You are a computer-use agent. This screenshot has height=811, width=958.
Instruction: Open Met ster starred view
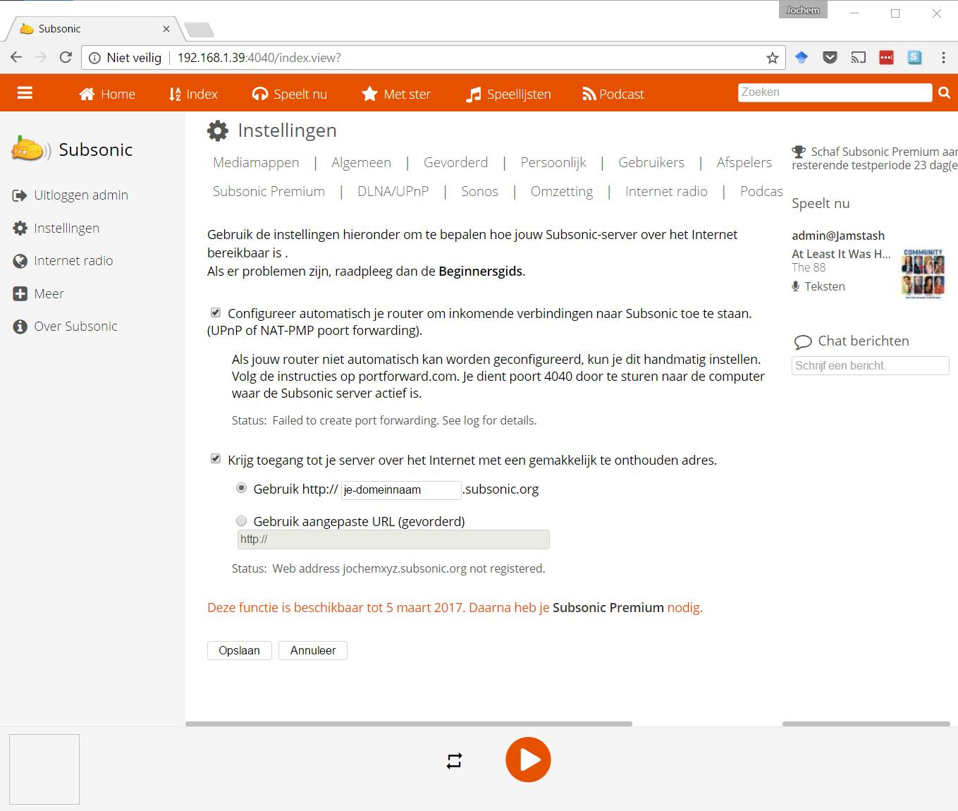click(x=395, y=94)
